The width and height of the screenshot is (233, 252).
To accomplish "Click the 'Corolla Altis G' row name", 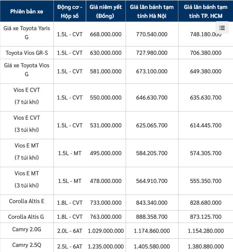I will [27, 217].
